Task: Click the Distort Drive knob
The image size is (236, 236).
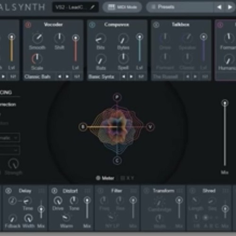Action: coord(58,201)
